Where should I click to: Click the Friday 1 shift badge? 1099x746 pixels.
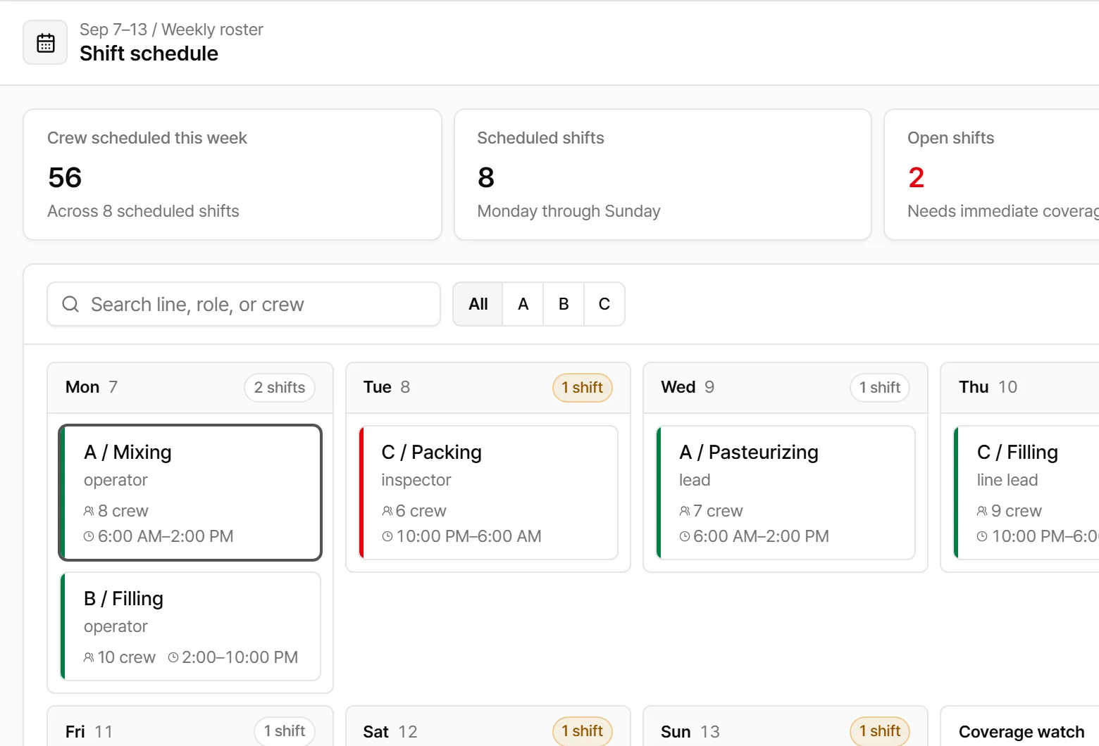pyautogui.click(x=285, y=731)
